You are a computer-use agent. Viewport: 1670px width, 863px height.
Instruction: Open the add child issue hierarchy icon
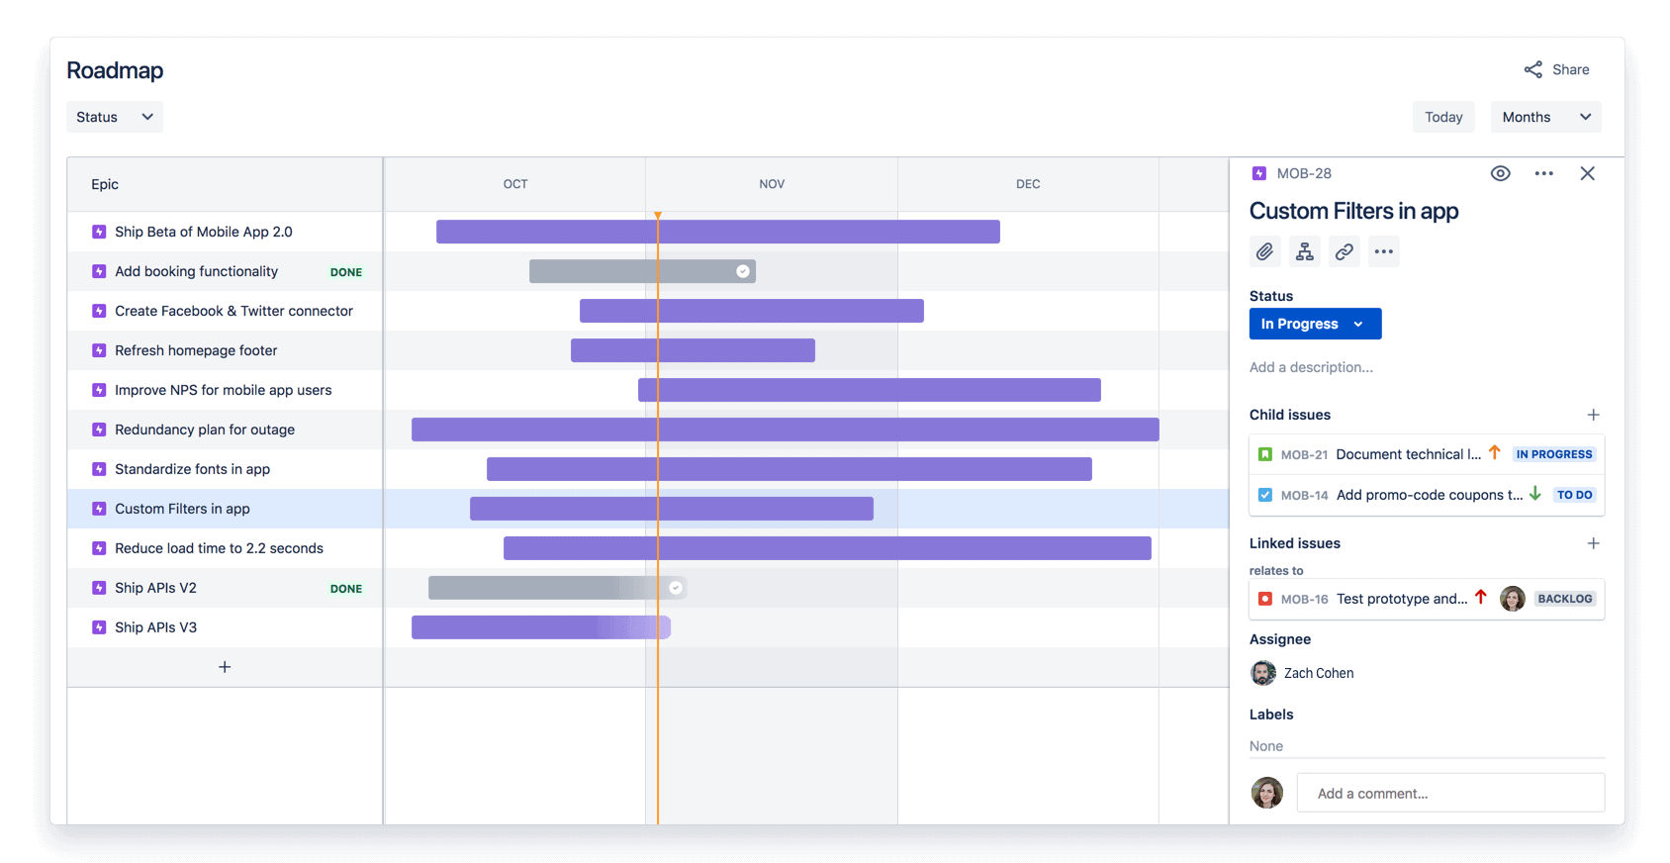pyautogui.click(x=1304, y=250)
